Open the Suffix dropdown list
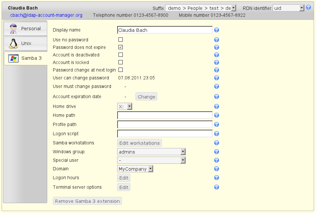Viewport: 316px width, 213px height. pyautogui.click(x=200, y=8)
